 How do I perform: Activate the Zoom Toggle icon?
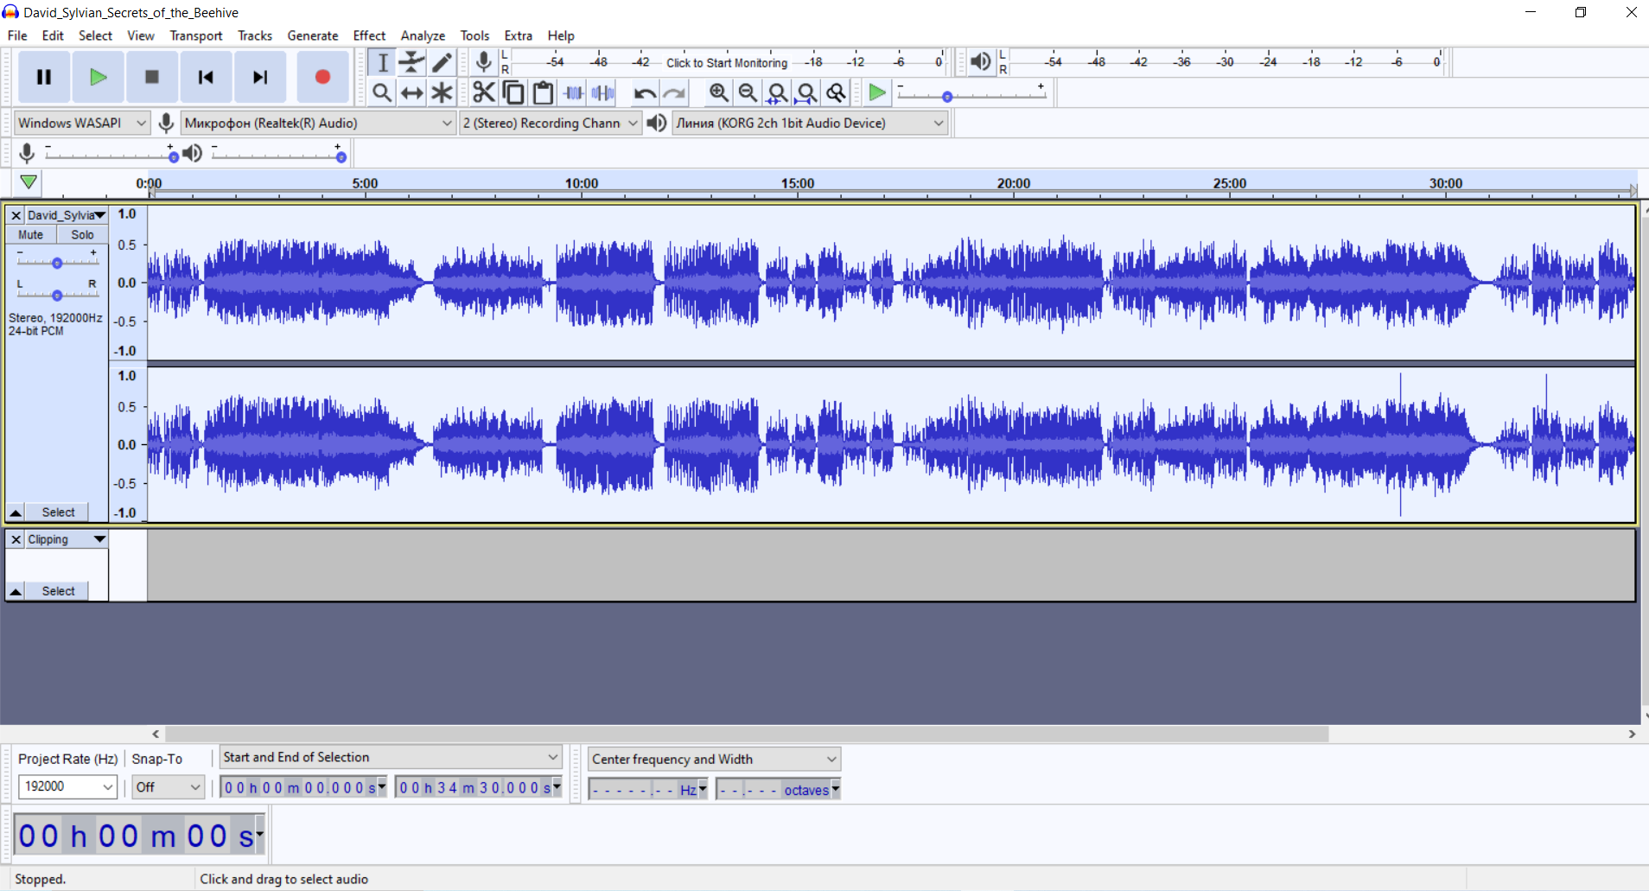click(837, 92)
